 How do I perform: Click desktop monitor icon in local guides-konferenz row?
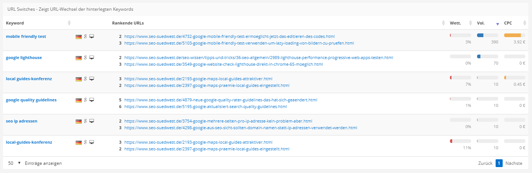coord(92,79)
